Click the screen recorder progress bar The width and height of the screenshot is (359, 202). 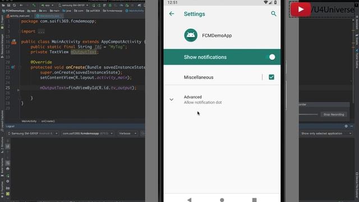point(308,114)
